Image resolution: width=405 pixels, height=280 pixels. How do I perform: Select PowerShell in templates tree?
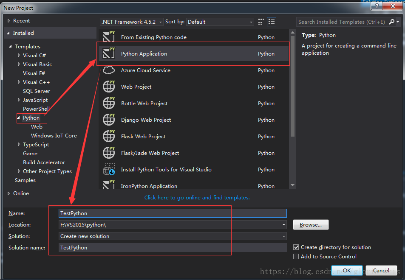pos(37,109)
